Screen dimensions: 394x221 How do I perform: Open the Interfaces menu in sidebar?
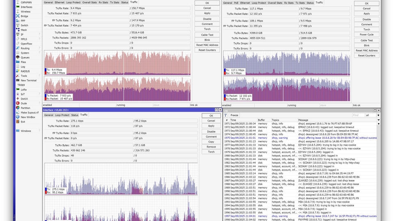click(26, 7)
